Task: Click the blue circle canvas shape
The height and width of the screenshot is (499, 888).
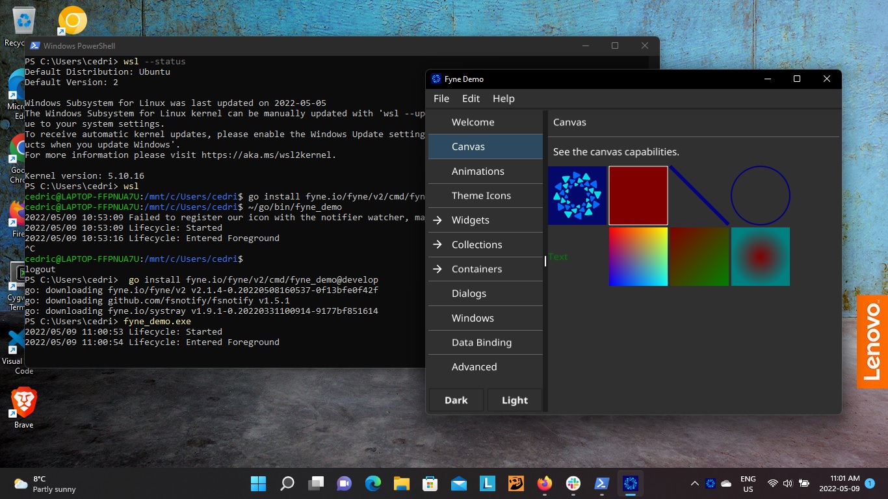Action: (760, 196)
